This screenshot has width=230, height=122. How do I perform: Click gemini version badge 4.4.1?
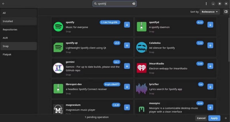point(117,62)
